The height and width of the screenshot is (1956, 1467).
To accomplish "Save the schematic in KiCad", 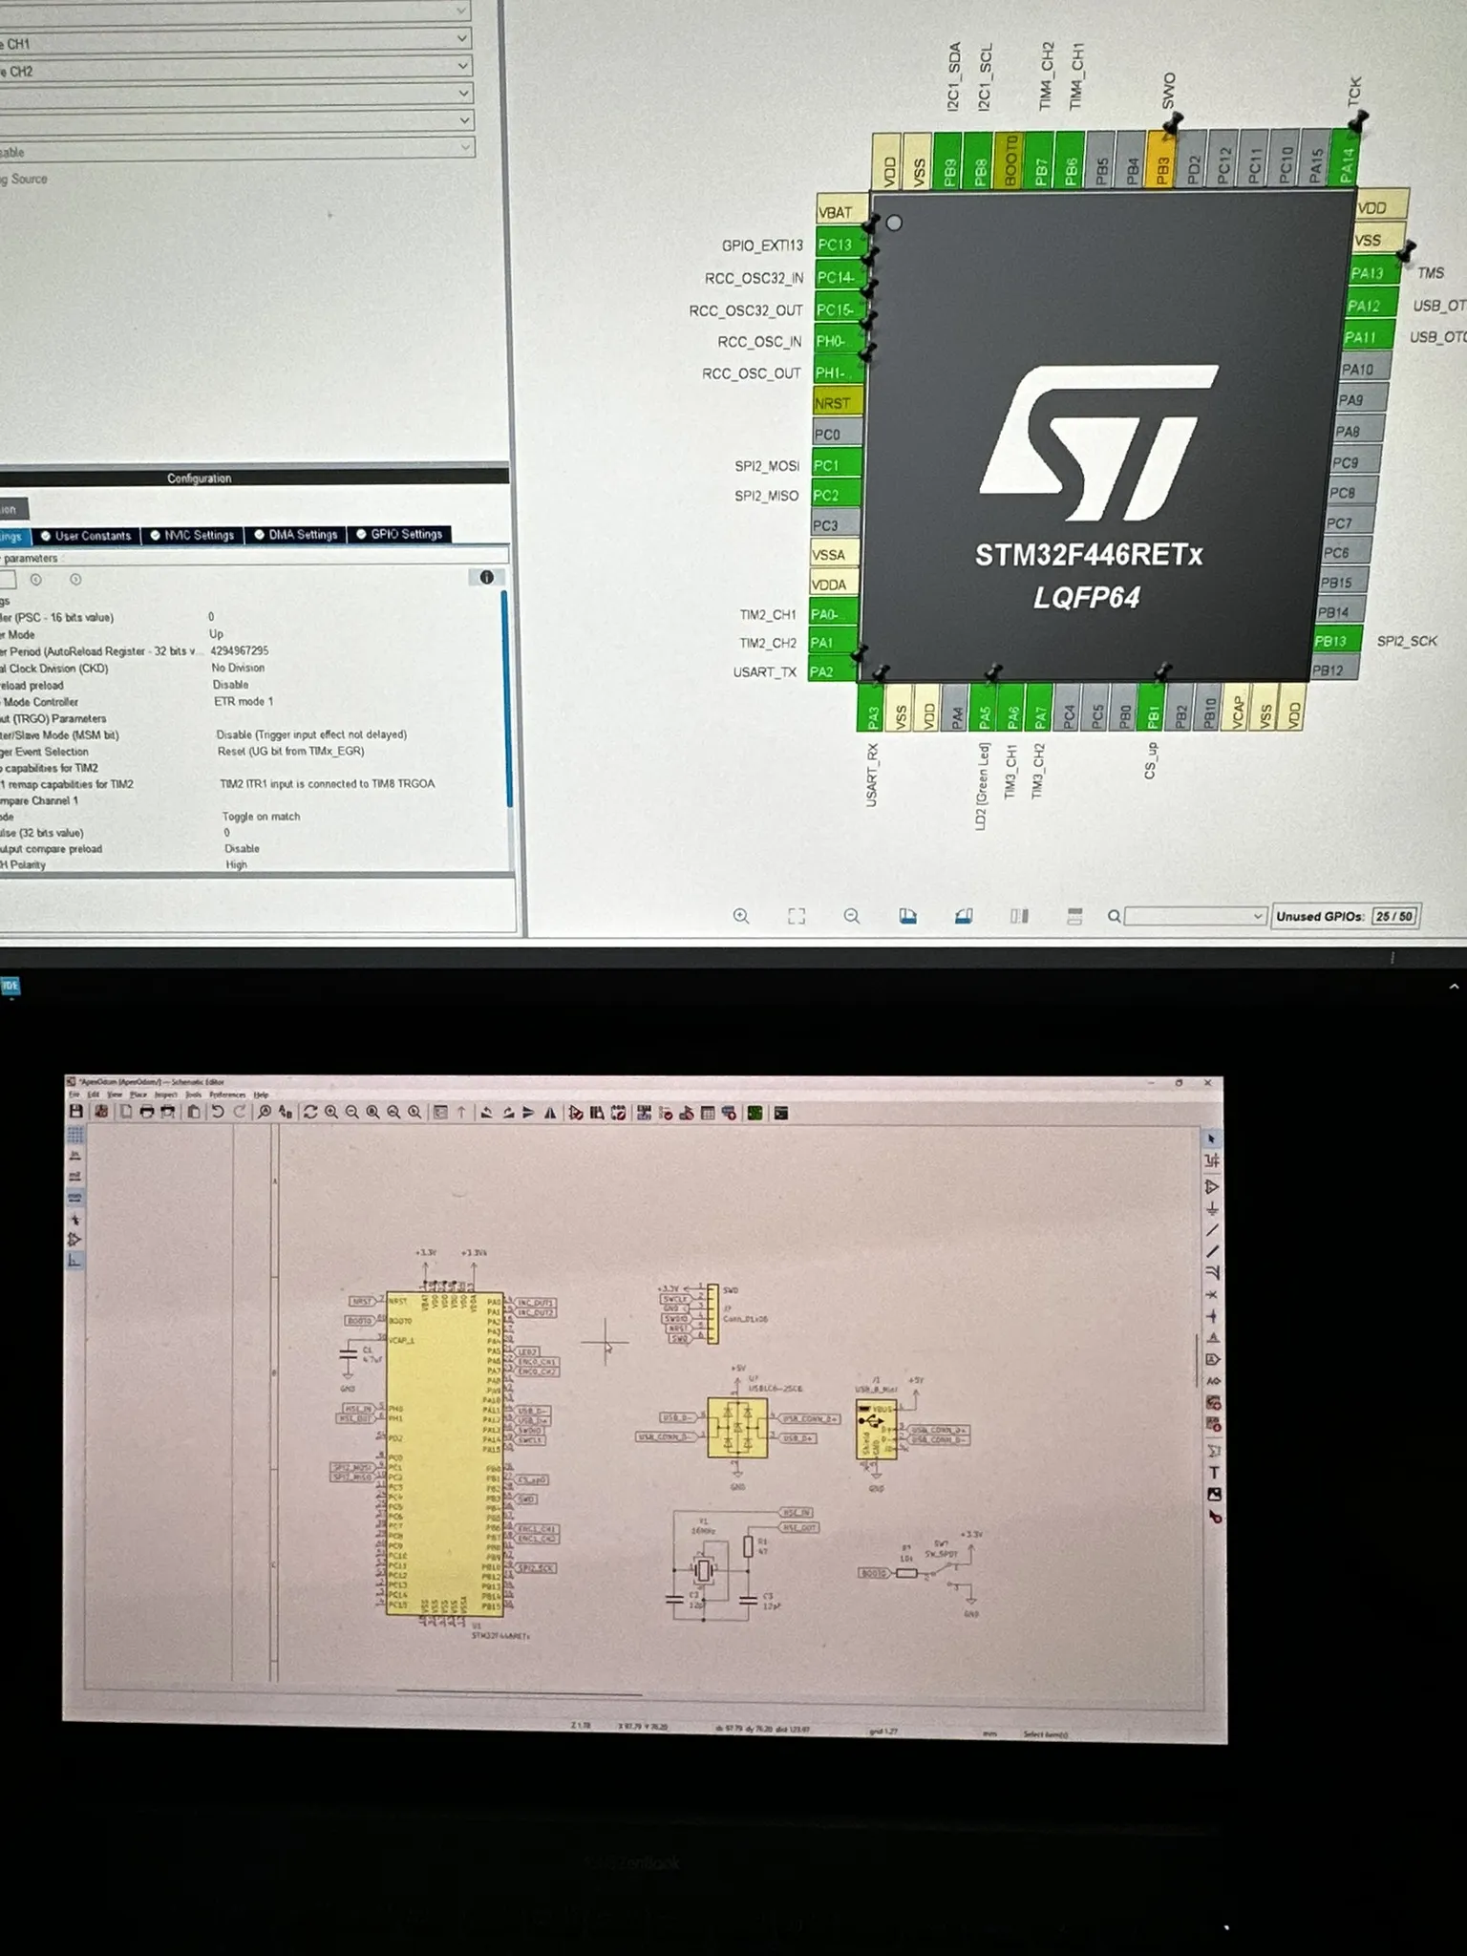I will pyautogui.click(x=76, y=1112).
